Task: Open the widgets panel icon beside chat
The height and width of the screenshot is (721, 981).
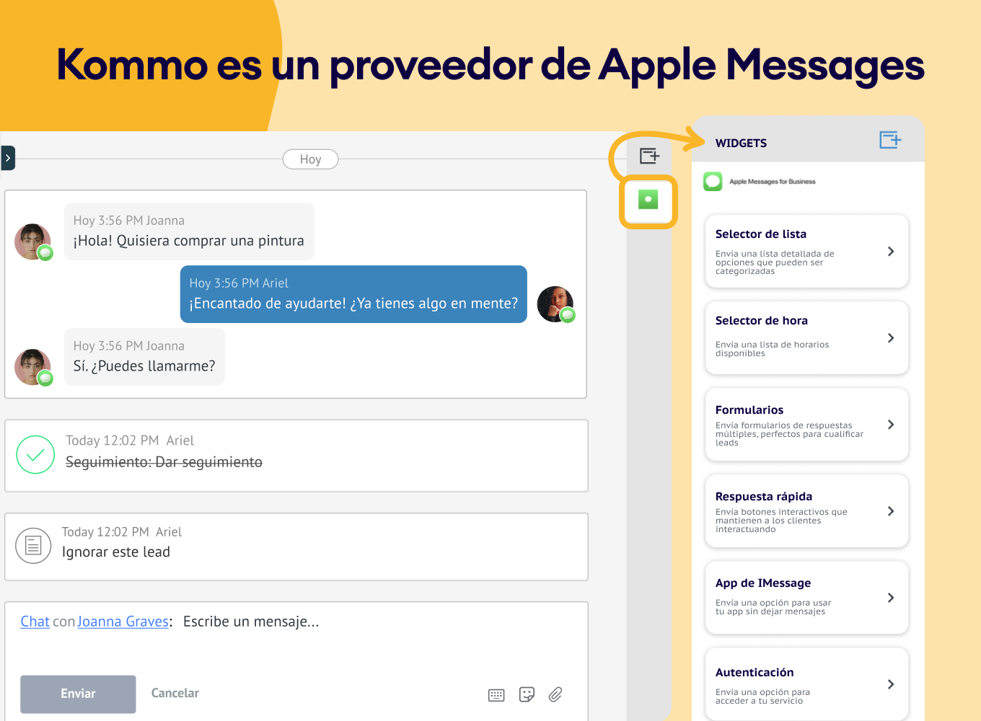Action: 649,156
